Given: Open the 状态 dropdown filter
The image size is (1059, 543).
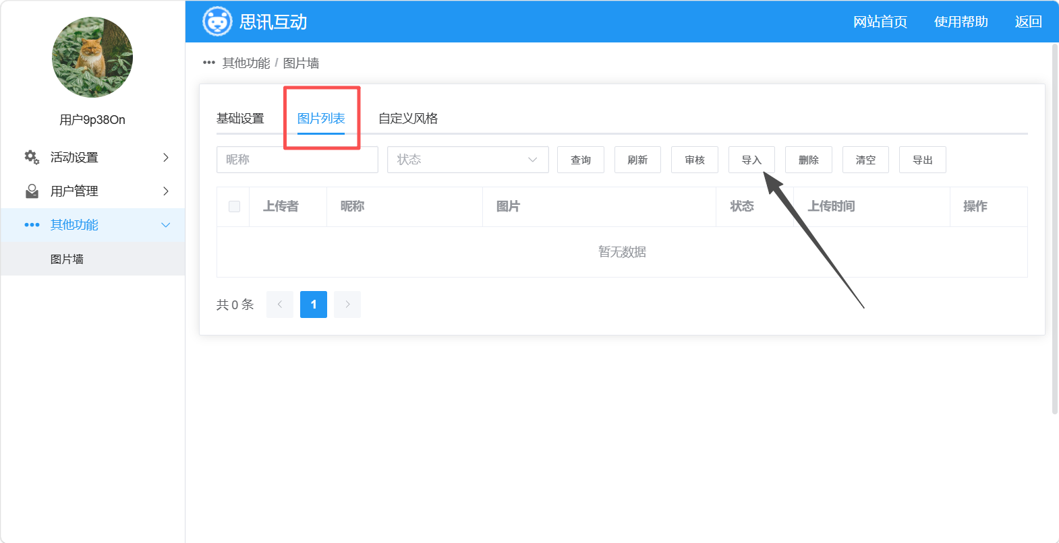Looking at the screenshot, I should pos(468,160).
